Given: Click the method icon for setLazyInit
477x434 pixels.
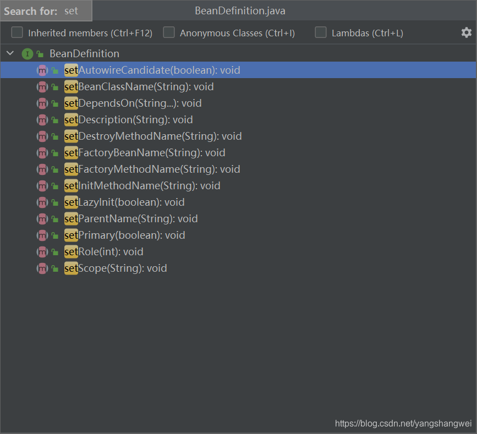Looking at the screenshot, I should tap(42, 202).
